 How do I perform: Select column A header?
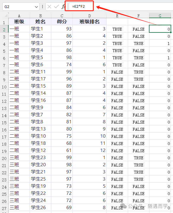click(x=19, y=16)
